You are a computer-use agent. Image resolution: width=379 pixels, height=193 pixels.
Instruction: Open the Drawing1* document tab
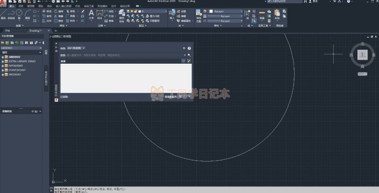35,31
